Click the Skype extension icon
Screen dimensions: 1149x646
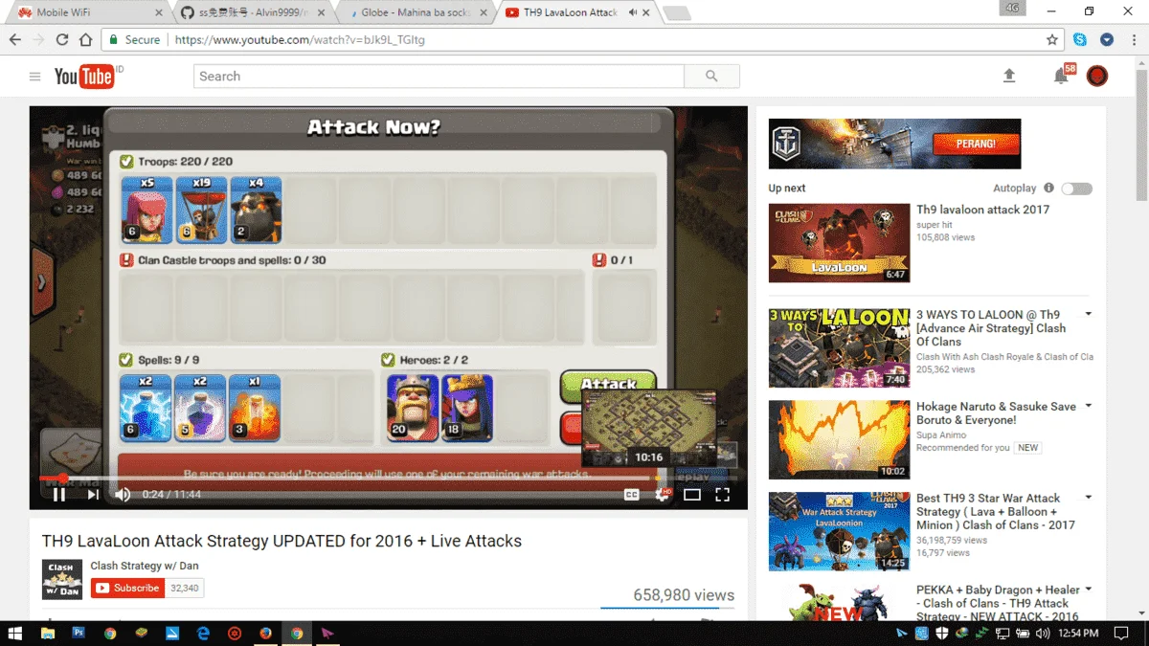[1080, 39]
